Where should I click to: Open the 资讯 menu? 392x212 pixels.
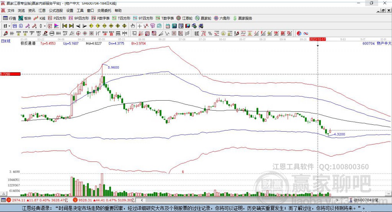tap(31, 10)
